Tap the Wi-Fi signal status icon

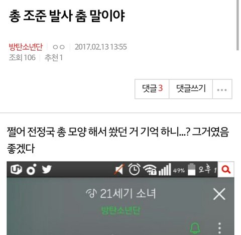pos(150,170)
